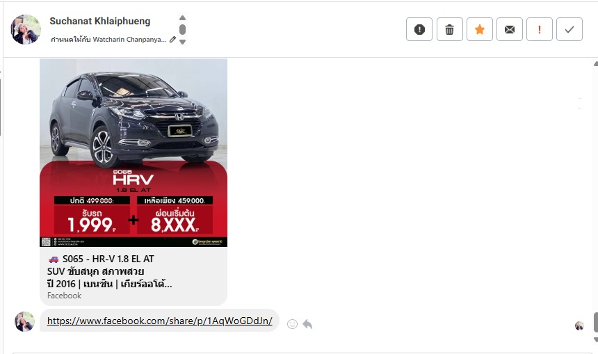Click the SUV description line on card
The width and height of the screenshot is (598, 354).
coord(95,272)
